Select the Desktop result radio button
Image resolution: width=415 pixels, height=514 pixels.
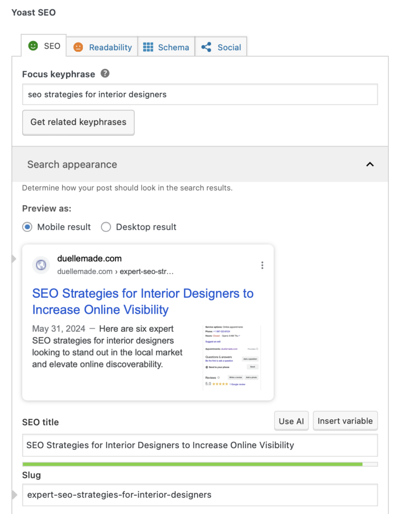point(106,227)
